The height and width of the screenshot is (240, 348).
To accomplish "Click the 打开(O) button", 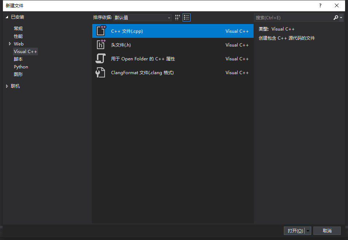I will [295, 231].
